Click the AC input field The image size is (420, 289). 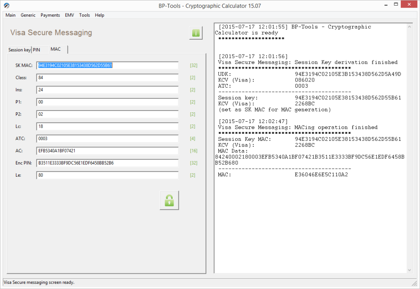pos(107,151)
